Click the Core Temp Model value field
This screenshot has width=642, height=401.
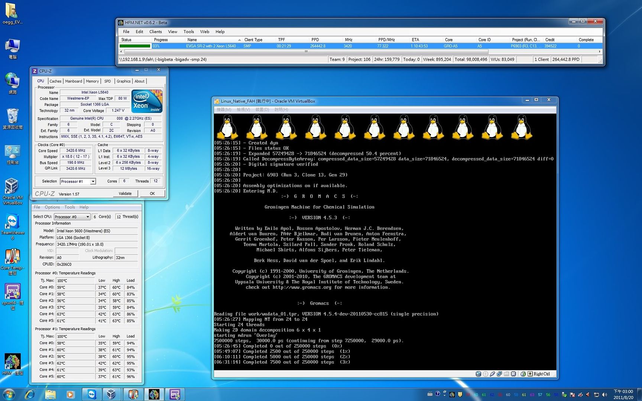point(97,231)
